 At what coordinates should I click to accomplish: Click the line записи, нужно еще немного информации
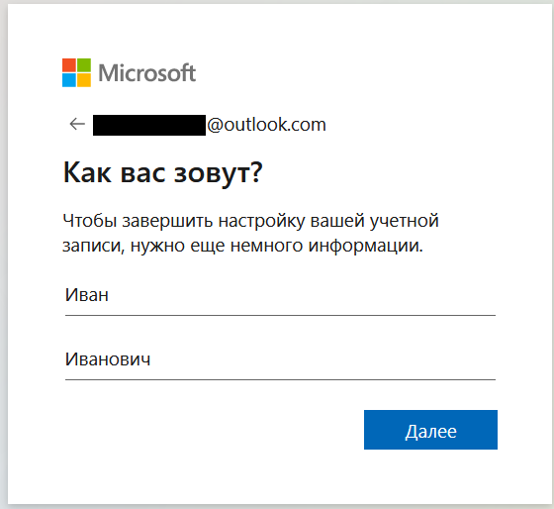(242, 246)
